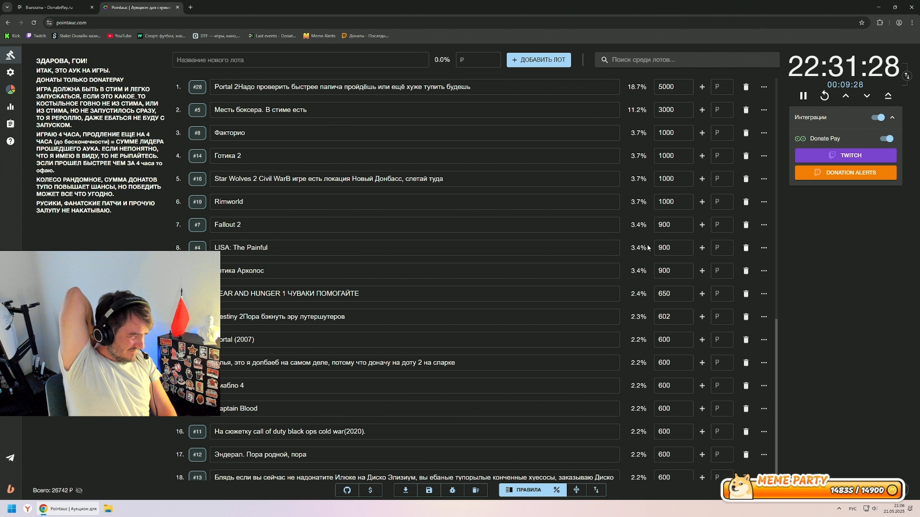Pause the auction timer
Image resolution: width=920 pixels, height=517 pixels.
(x=804, y=96)
